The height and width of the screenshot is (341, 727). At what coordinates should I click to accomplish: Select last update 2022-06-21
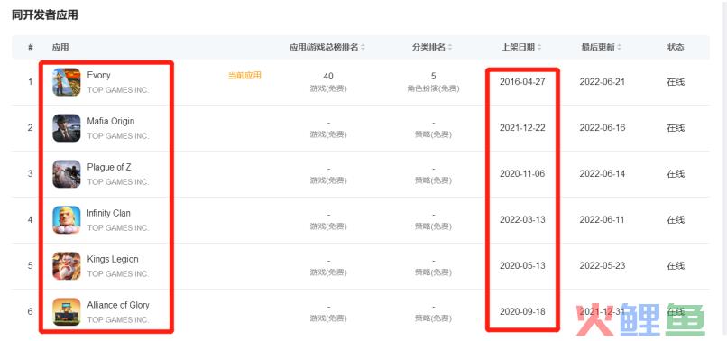[602, 82]
